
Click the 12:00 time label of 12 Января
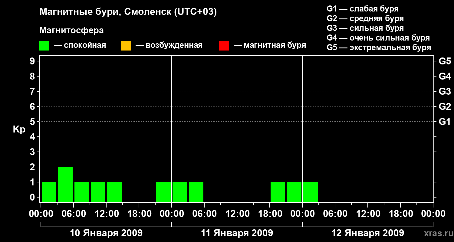click(368, 214)
